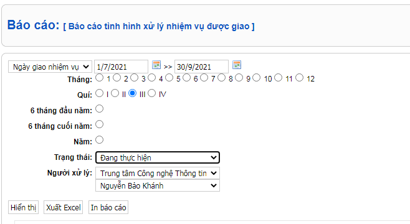Open 'Ngày giao nhiệm vụ' dropdown
Viewport: 410px width, 224px height.
(50, 67)
